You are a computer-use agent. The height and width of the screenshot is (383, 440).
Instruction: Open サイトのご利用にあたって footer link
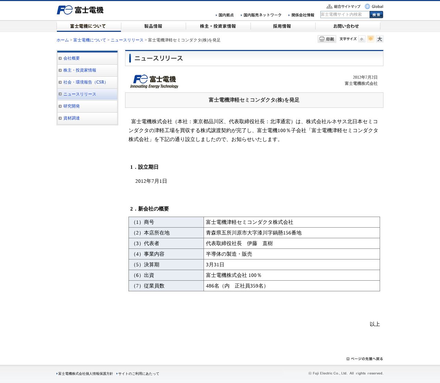138,374
